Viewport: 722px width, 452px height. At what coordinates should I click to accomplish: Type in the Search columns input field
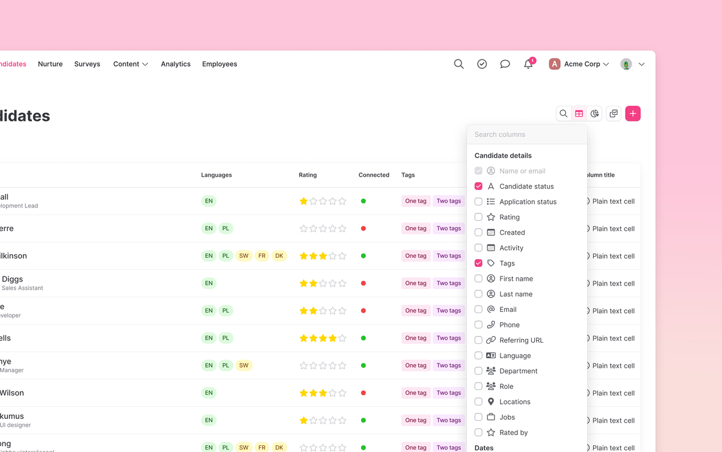click(527, 134)
